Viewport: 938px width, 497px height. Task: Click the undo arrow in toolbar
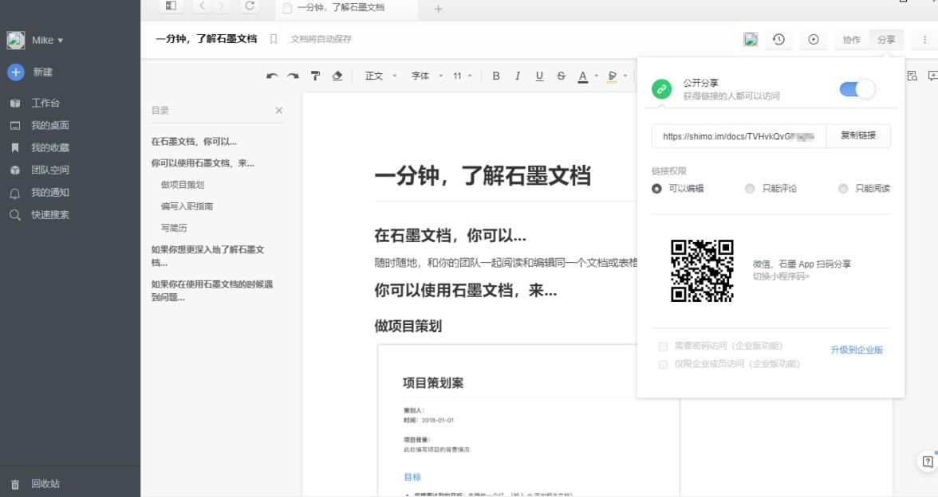pos(273,76)
